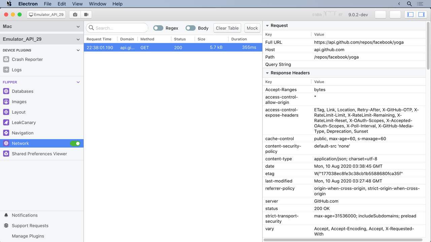Viewport: 431px width, 242px height.
Task: Disable the Network plugin green switch
Action: [75, 144]
